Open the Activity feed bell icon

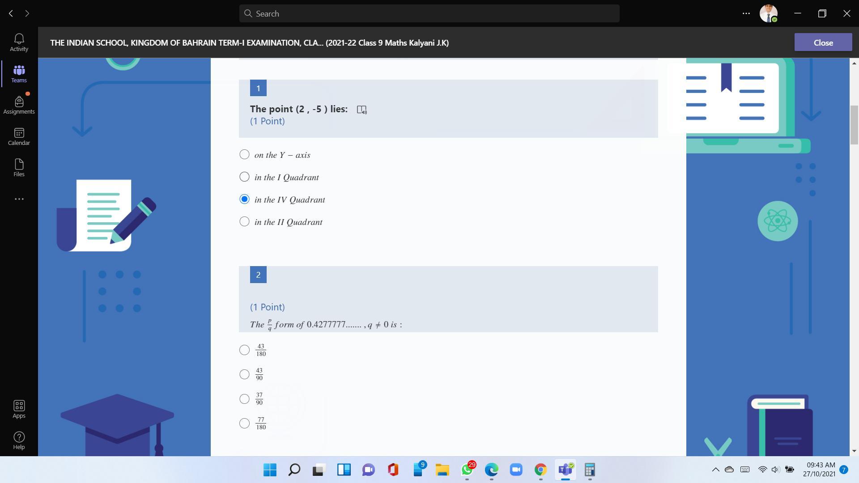(19, 42)
